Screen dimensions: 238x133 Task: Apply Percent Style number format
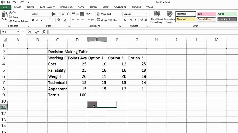(x=131, y=20)
